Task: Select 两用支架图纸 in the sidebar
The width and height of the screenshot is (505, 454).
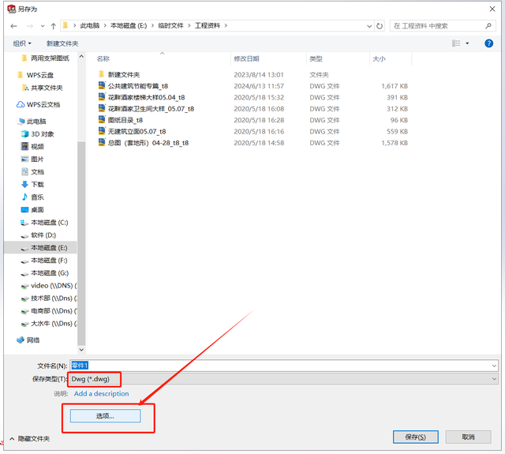Action: tap(50, 58)
